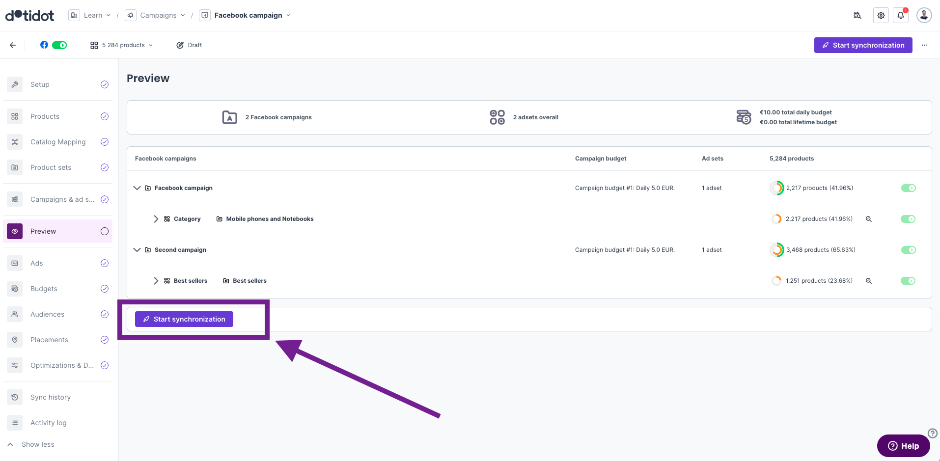
Task: Collapse the Facebook campaign row
Action: (x=137, y=188)
